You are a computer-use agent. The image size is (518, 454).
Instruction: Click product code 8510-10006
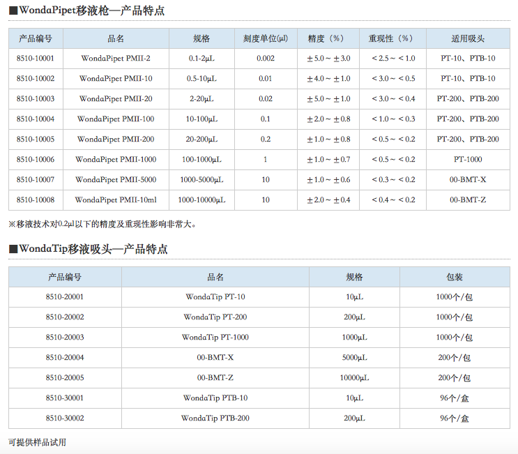click(x=36, y=159)
